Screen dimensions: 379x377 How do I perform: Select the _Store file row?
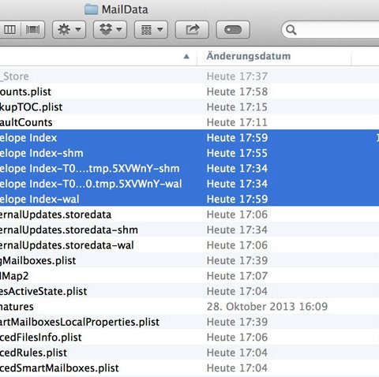point(189,77)
